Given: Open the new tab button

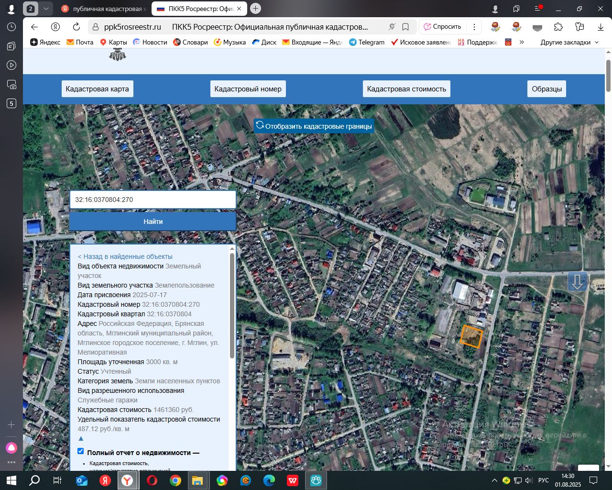Looking at the screenshot, I should [256, 9].
